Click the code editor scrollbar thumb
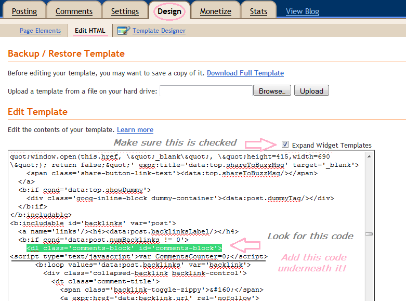This screenshot has width=406, height=301. [x=369, y=234]
